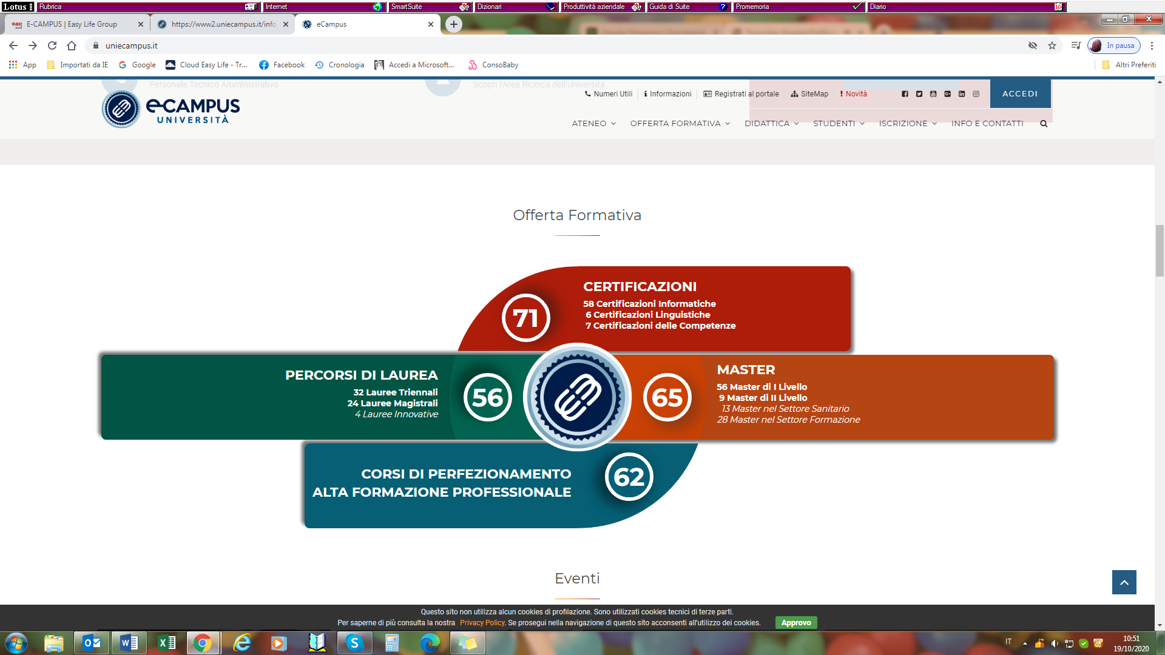The height and width of the screenshot is (655, 1165).
Task: Close the eCampus browser tab
Action: (x=431, y=24)
